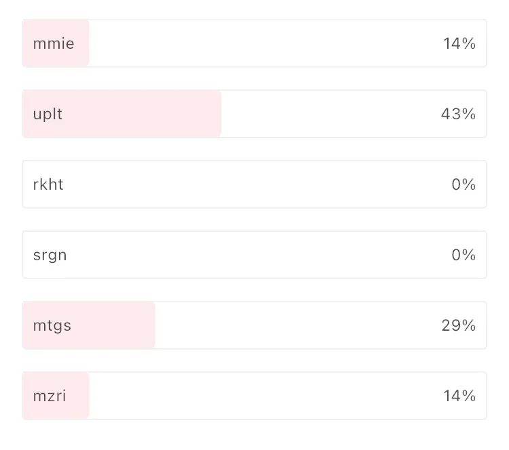The width and height of the screenshot is (509, 450).
Task: Select the mtgs poll option row
Action: click(x=254, y=325)
